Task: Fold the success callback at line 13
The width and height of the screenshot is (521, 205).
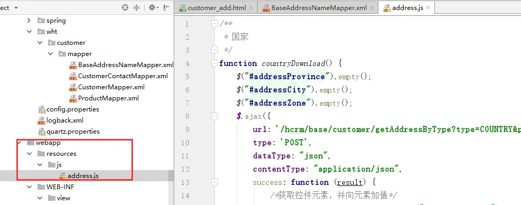Action: tap(214, 182)
